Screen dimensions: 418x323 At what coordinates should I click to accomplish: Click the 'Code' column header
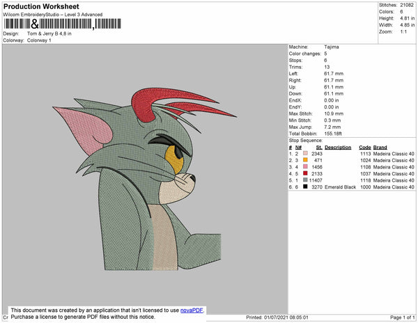tap(365, 148)
